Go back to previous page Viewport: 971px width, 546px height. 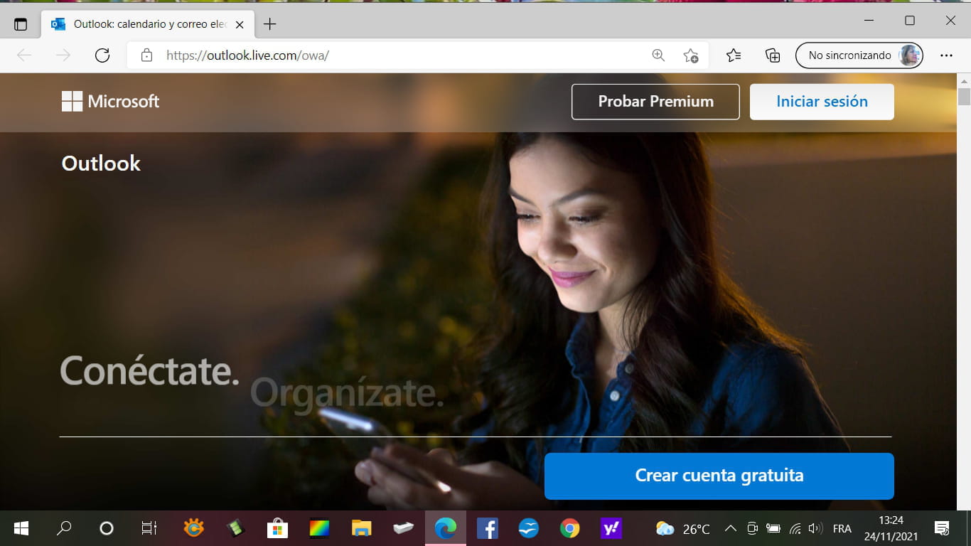click(x=24, y=55)
